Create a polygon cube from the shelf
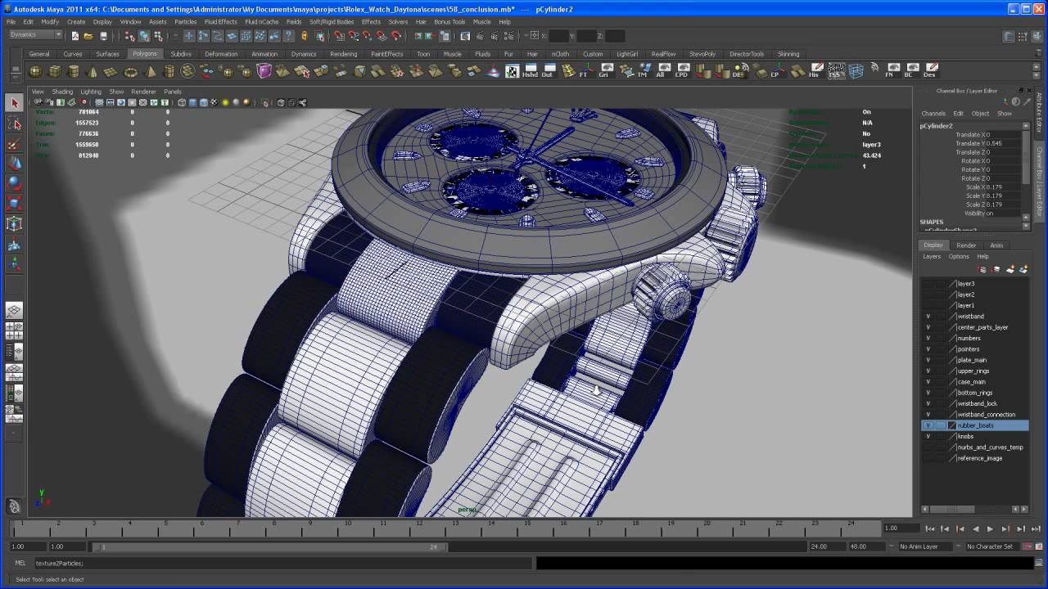Image resolution: width=1048 pixels, height=589 pixels. click(55, 72)
